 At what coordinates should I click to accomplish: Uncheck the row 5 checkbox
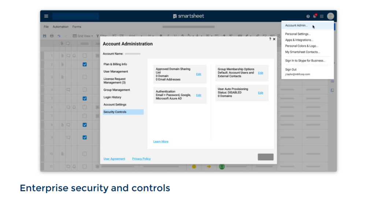pyautogui.click(x=85, y=98)
